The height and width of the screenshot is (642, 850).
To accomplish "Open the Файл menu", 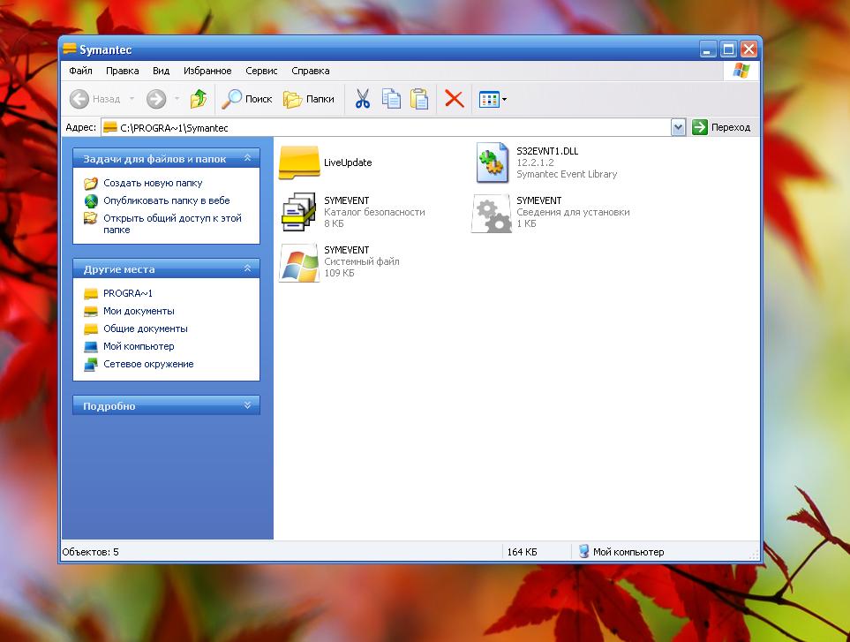I will pos(80,71).
